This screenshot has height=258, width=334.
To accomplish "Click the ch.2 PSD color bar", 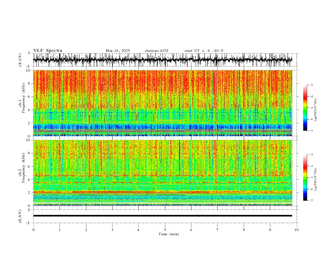I will pyautogui.click(x=305, y=177).
